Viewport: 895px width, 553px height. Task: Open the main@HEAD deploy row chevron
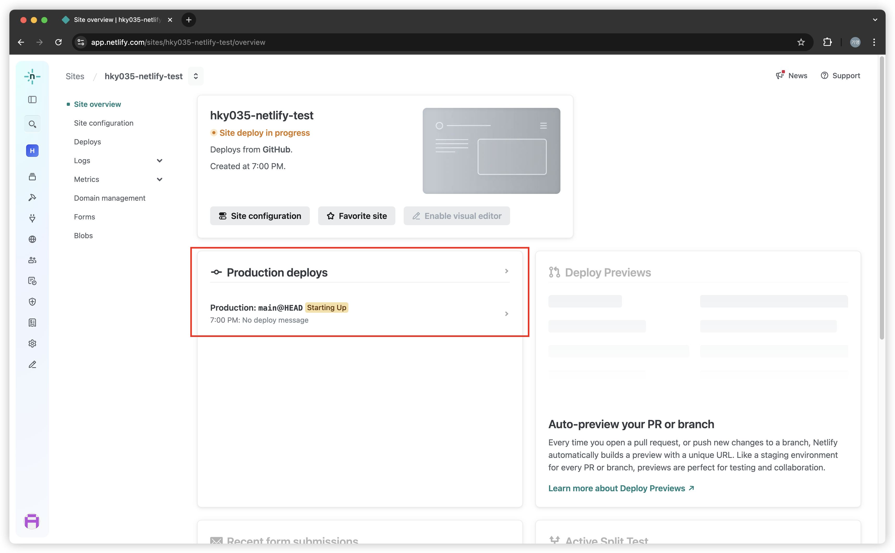click(506, 314)
